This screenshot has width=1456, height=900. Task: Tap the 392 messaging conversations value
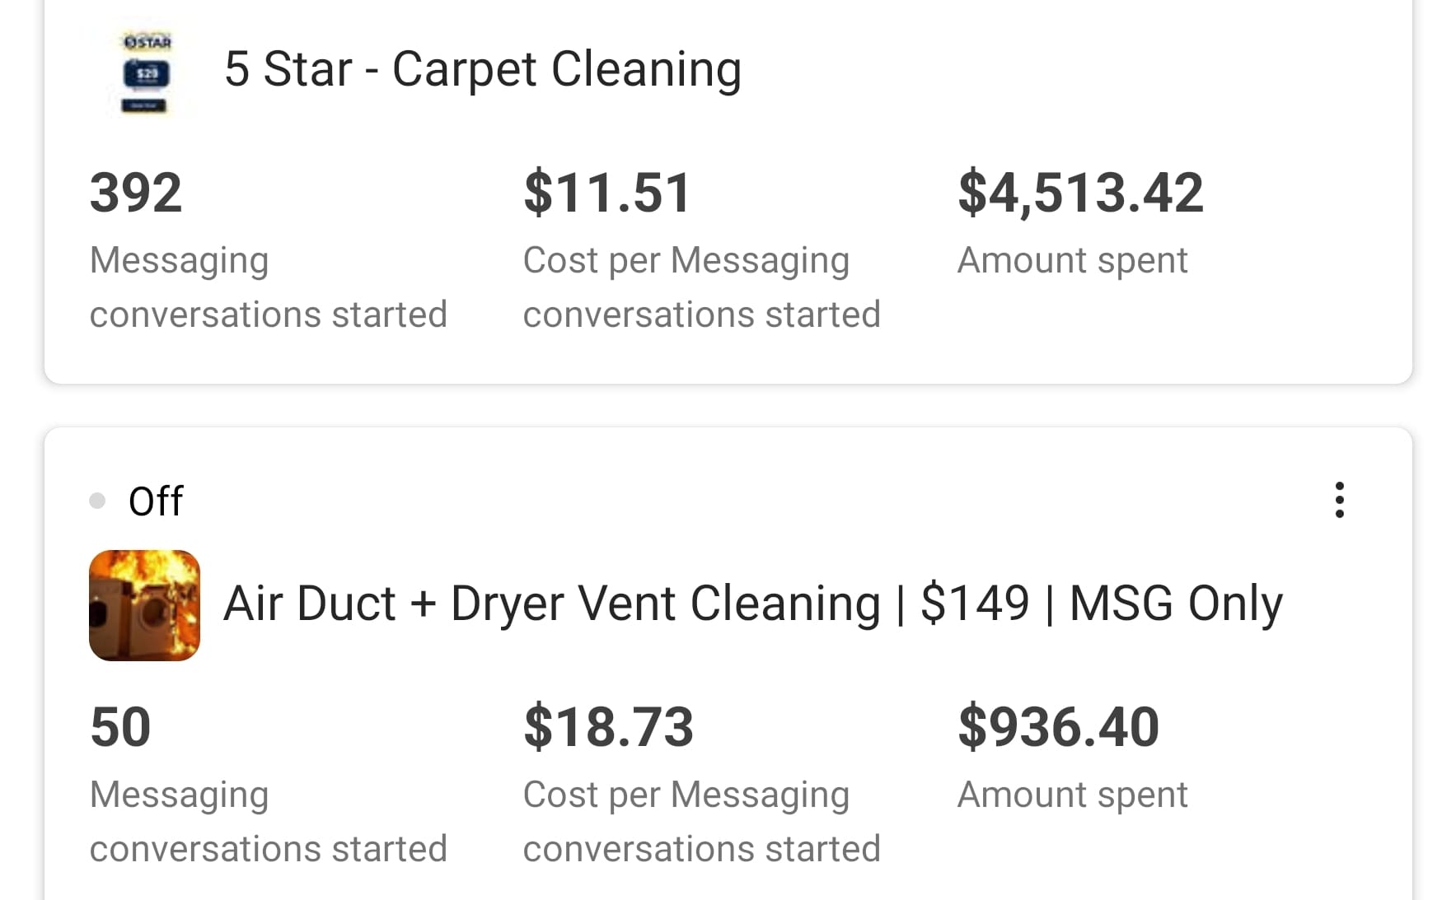(x=136, y=193)
